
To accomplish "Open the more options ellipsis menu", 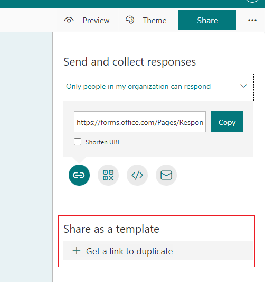I will pos(252,20).
